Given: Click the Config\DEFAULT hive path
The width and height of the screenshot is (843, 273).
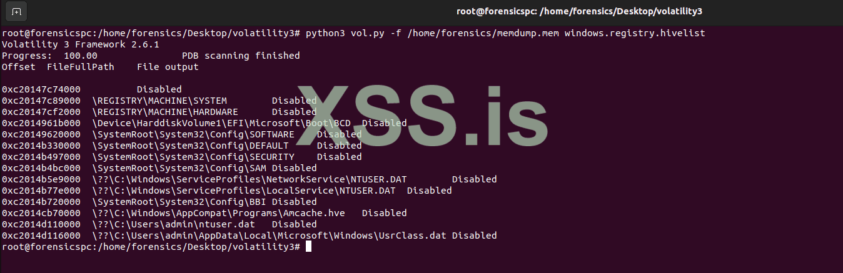Looking at the screenshot, I should coord(190,146).
